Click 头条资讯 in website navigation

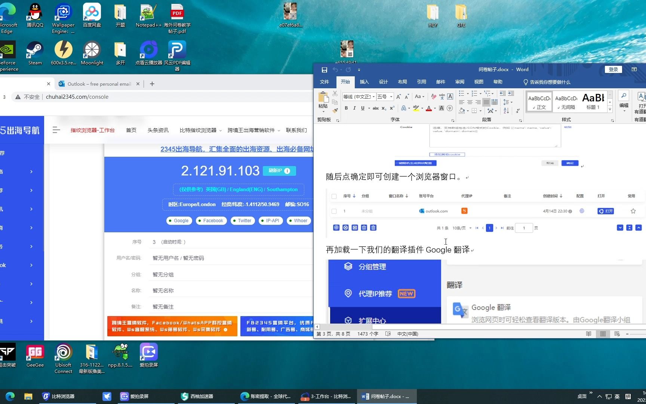(x=158, y=130)
